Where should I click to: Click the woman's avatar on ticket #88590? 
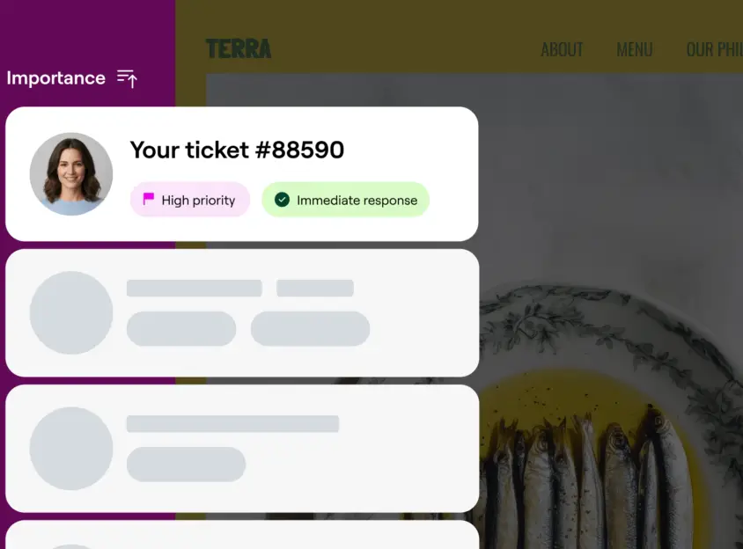coord(71,174)
